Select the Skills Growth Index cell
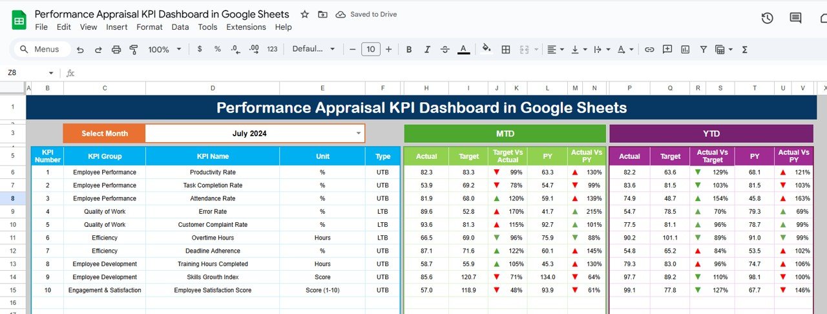 pos(213,277)
